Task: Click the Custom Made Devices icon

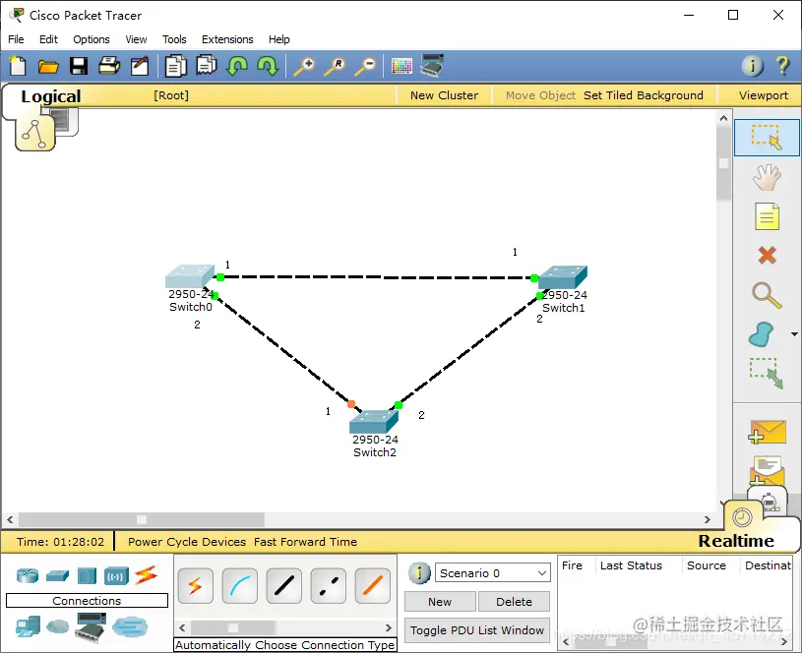Action: 91,626
